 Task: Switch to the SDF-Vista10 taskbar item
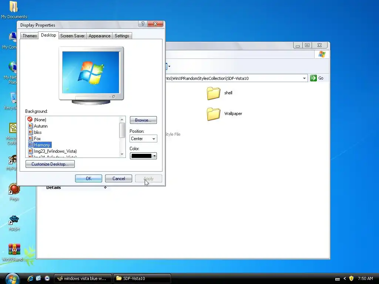click(x=142, y=278)
